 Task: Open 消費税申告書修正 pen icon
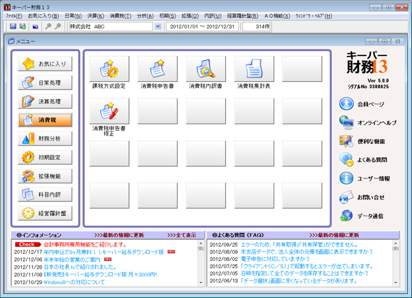pos(109,111)
